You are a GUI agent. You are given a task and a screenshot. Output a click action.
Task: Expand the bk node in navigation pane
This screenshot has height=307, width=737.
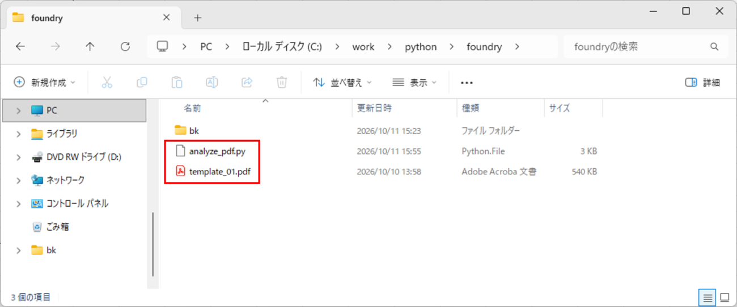coord(18,250)
